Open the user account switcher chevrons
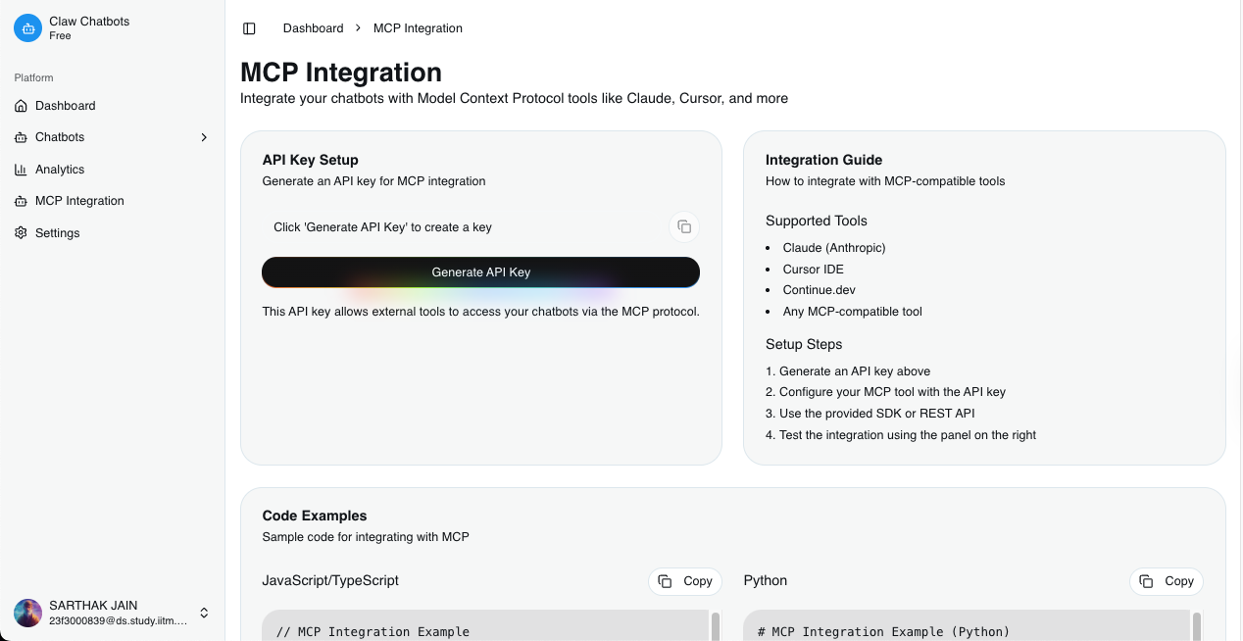The height and width of the screenshot is (641, 1243). [x=204, y=613]
